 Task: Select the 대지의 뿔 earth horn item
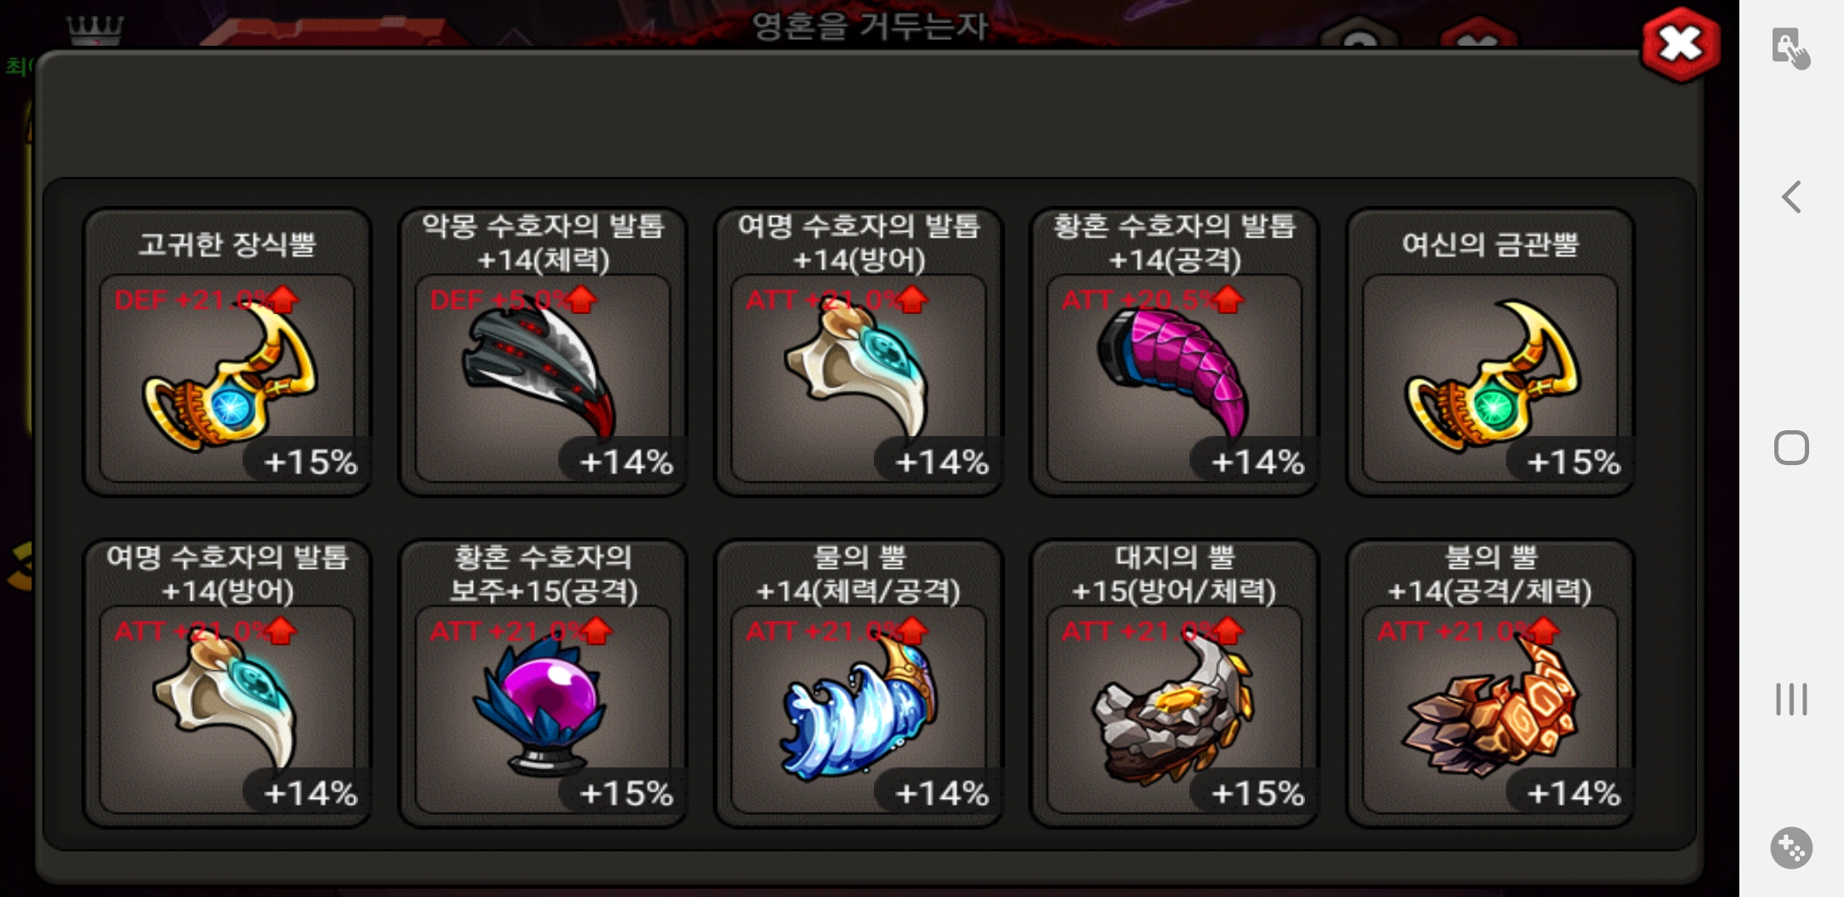(1174, 684)
